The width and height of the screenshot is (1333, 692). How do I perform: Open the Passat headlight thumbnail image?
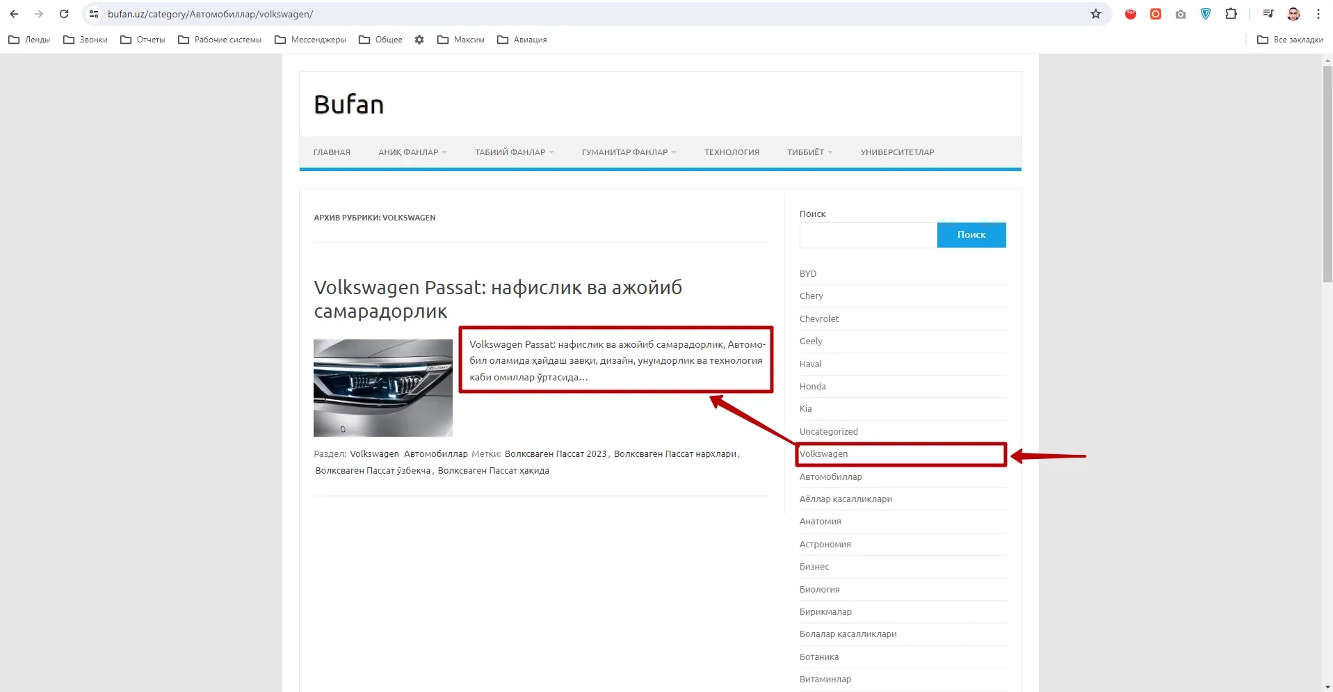click(382, 387)
